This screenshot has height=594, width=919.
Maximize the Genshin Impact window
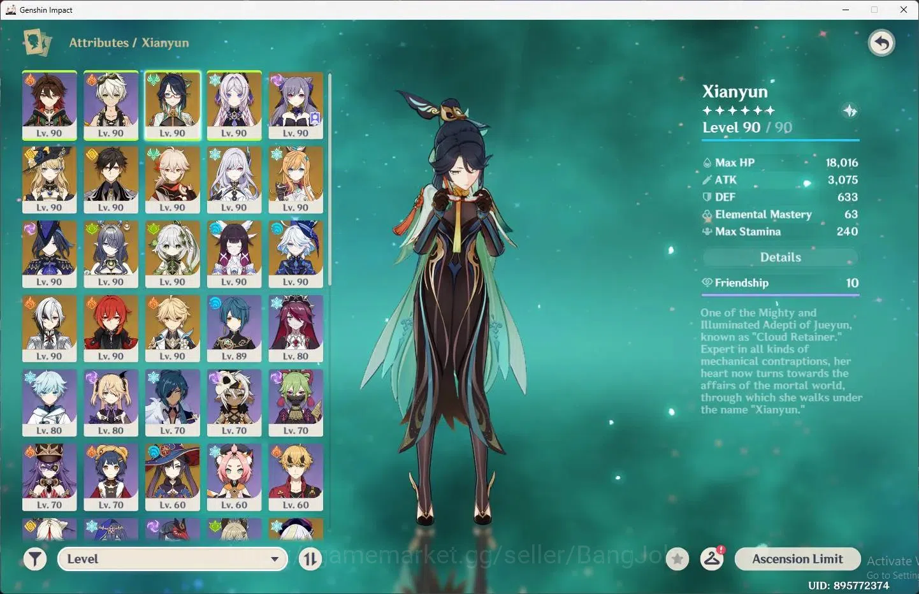tap(874, 10)
